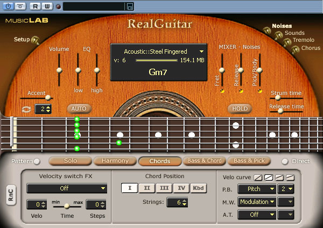323x228 pixels.
Task: Select chord position III
Action: [164, 188]
